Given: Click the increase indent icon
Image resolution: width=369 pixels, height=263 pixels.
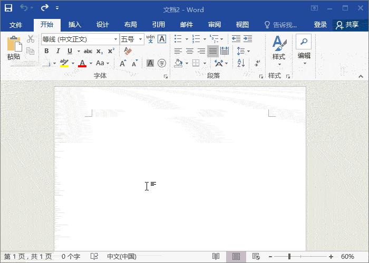Looking at the screenshot, I should [248, 38].
